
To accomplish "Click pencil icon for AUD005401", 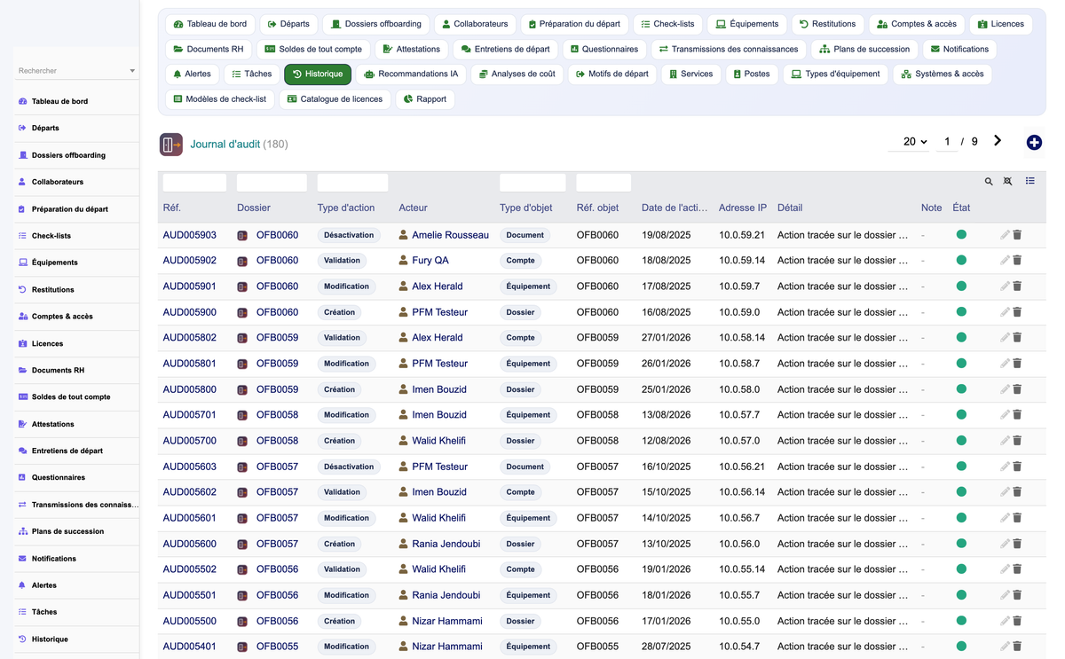I will [x=1005, y=647].
